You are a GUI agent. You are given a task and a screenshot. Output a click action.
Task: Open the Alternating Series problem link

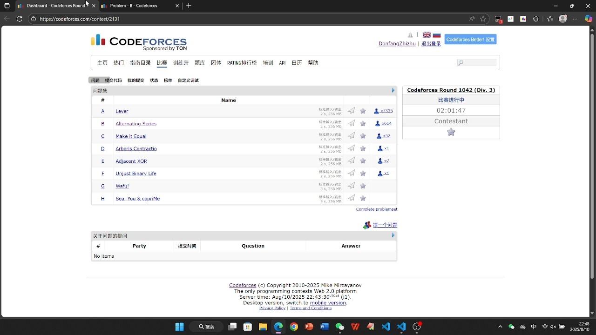tap(136, 124)
